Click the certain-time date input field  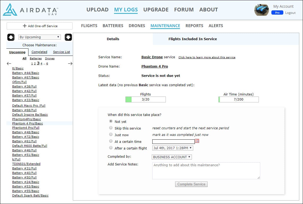point(173,141)
